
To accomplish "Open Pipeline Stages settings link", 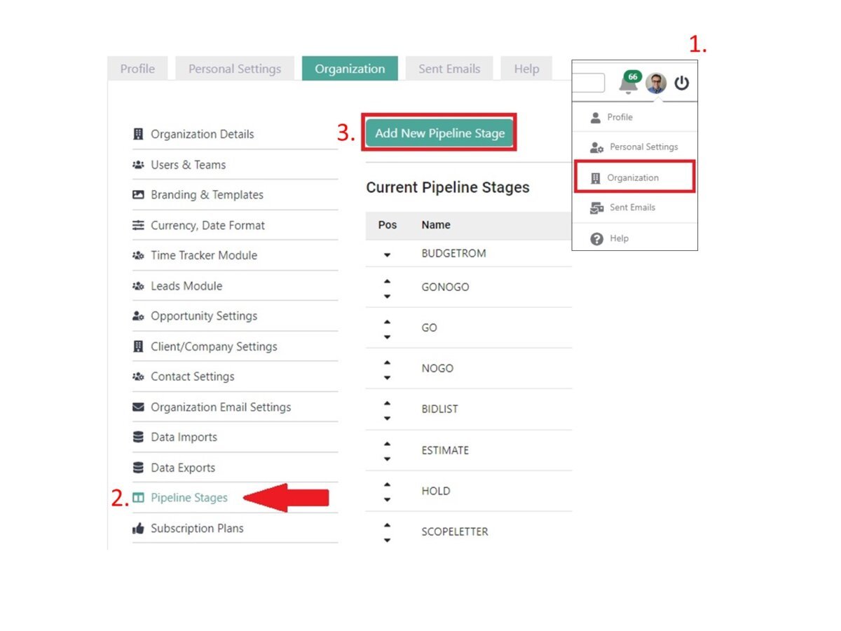I will pos(189,498).
